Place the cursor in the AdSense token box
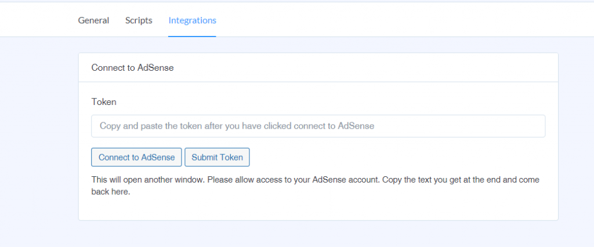This screenshot has width=594, height=247. pyautogui.click(x=318, y=126)
